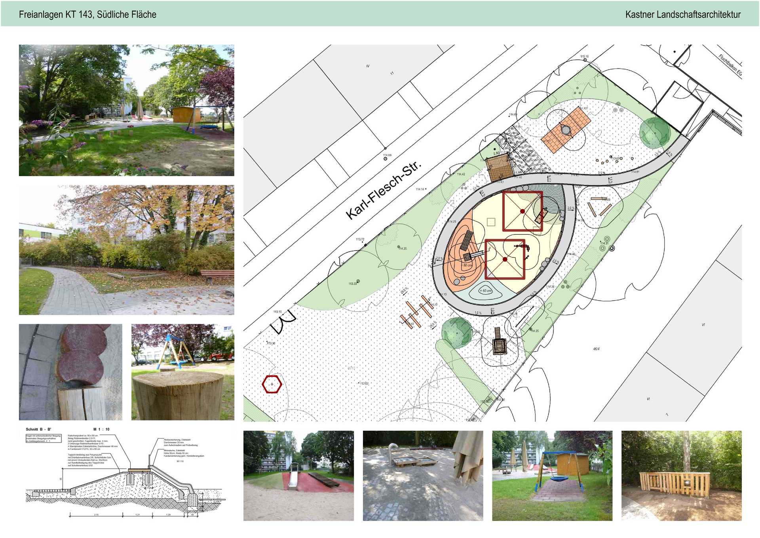
Task: Select the upper red square sunshade symbol
Action: [x=522, y=211]
